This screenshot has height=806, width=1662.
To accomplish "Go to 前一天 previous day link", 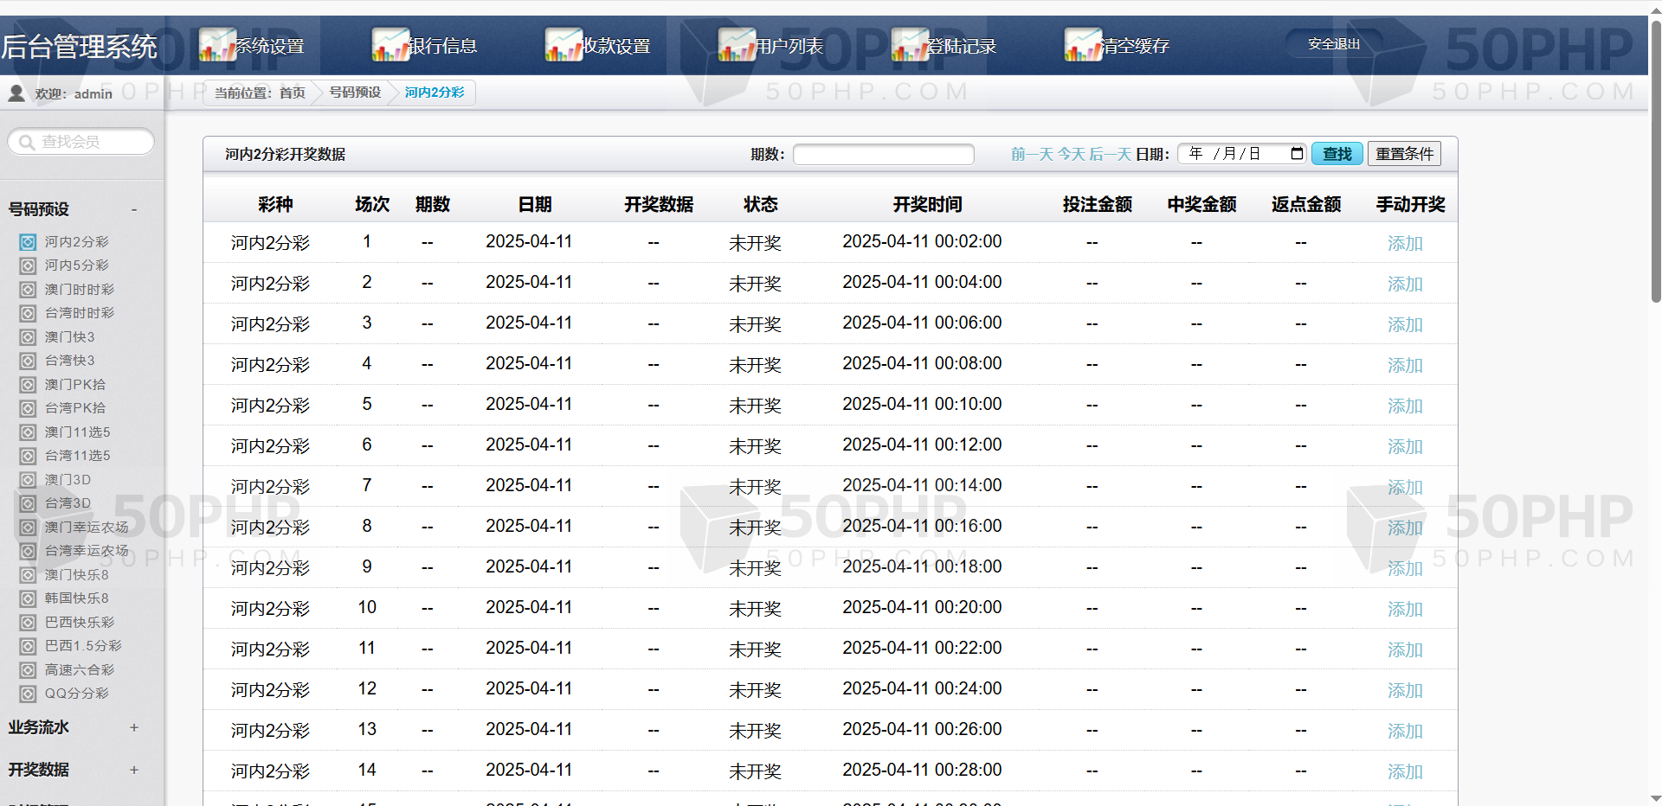I will pyautogui.click(x=1032, y=154).
